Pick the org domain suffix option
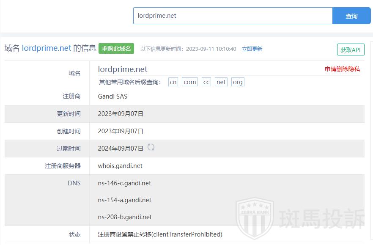The image size is (373, 245). coord(238,82)
